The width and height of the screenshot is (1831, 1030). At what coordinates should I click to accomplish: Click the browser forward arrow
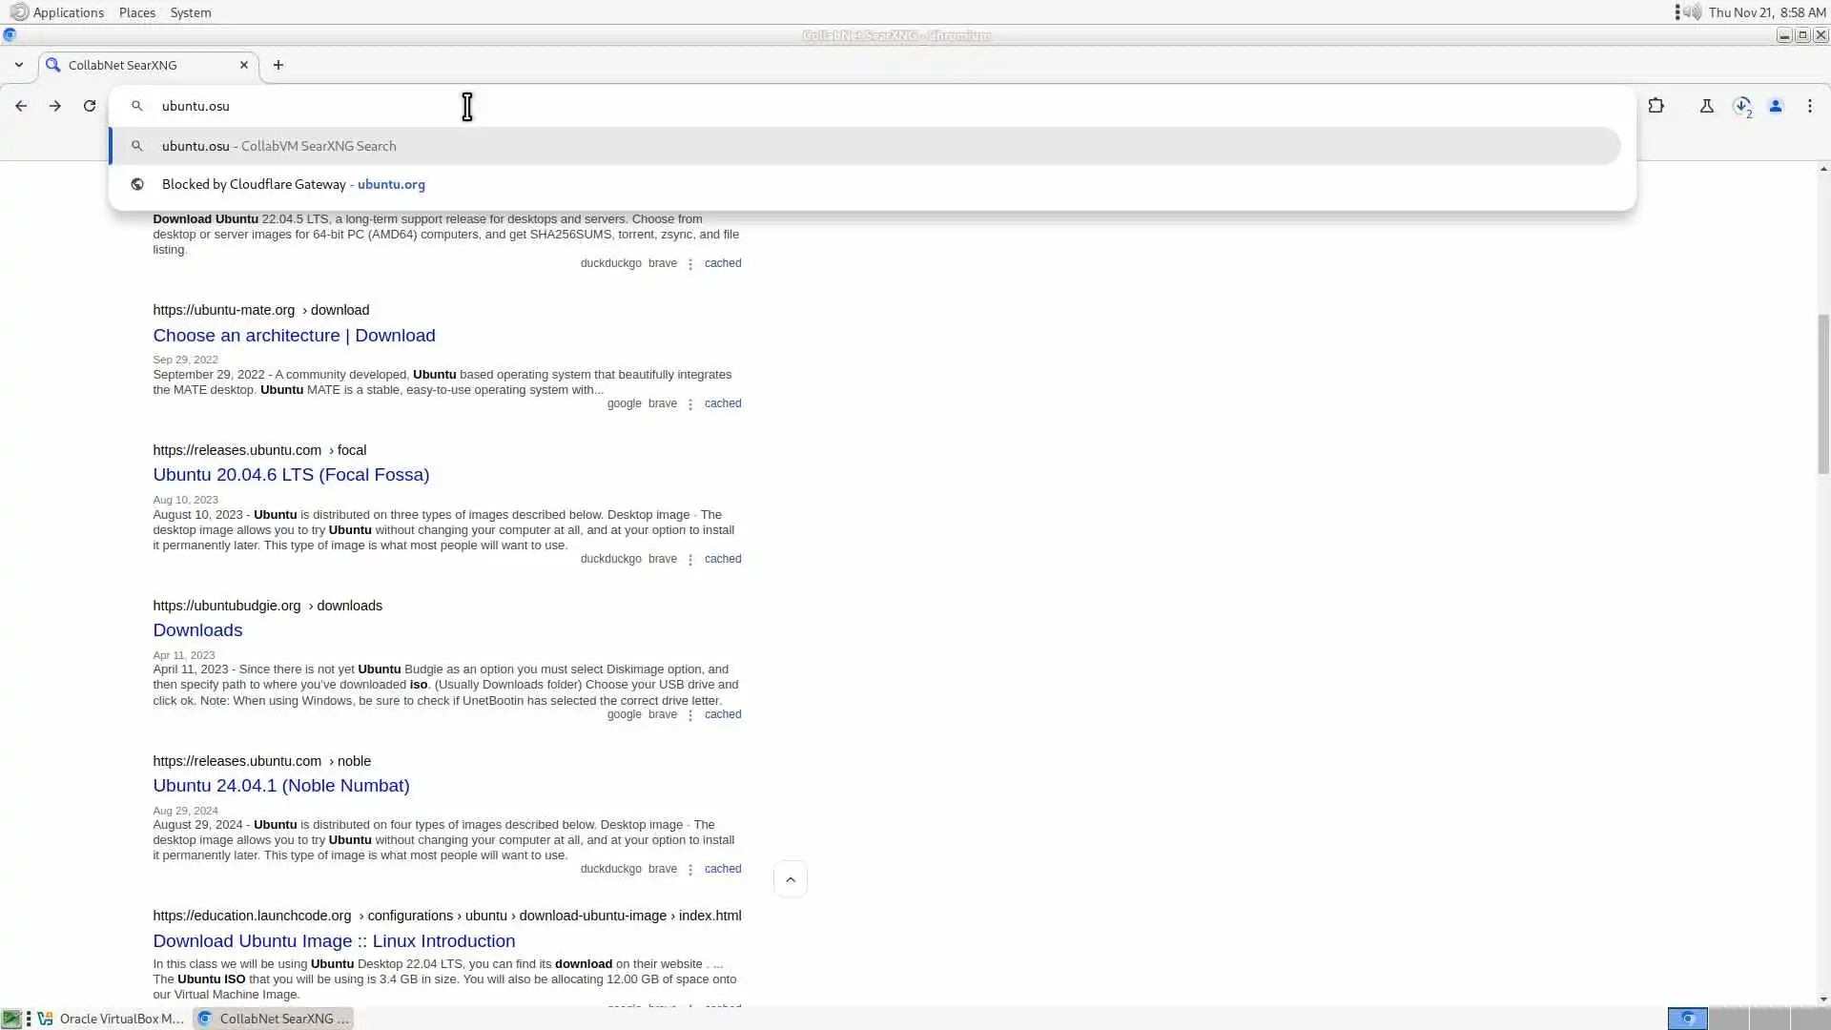[x=55, y=106]
